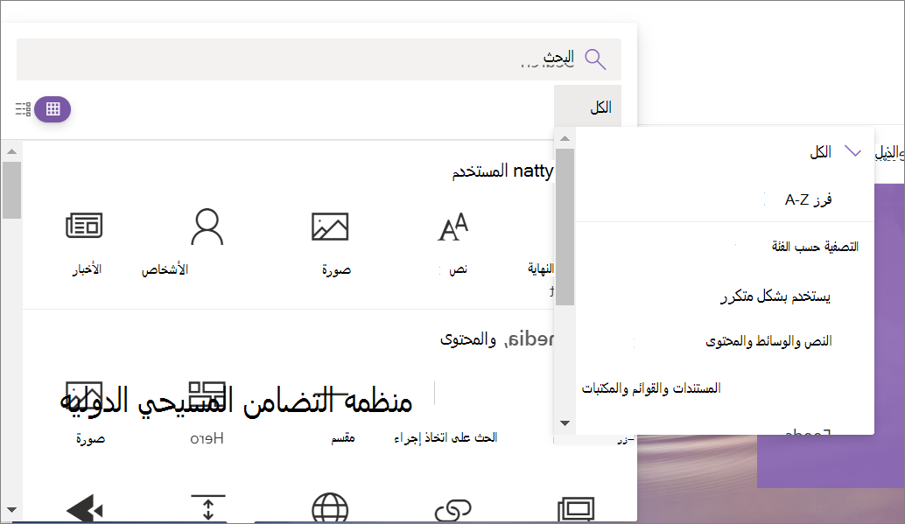Click the dropdown list scroll up arrow
The image size is (905, 524).
(565, 138)
